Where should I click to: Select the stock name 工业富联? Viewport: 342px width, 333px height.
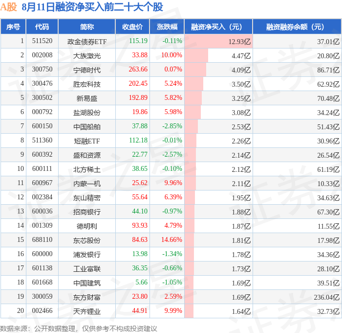click(x=87, y=269)
